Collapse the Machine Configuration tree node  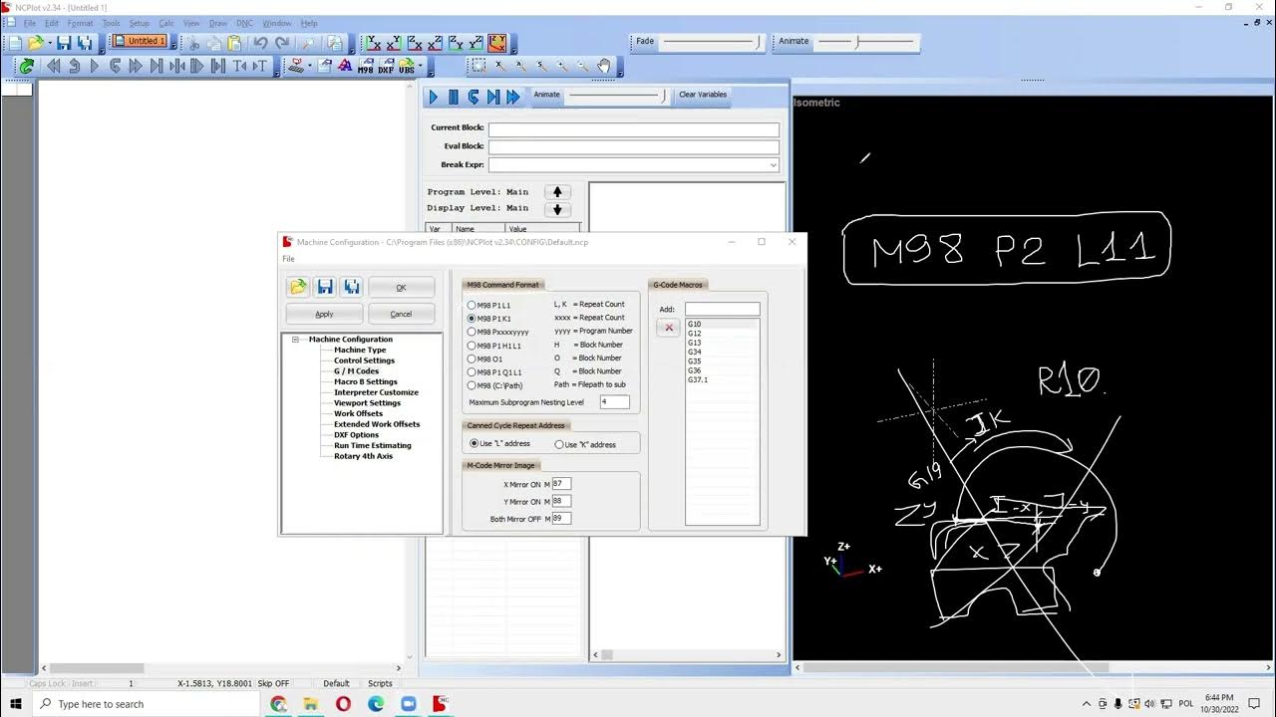click(295, 340)
